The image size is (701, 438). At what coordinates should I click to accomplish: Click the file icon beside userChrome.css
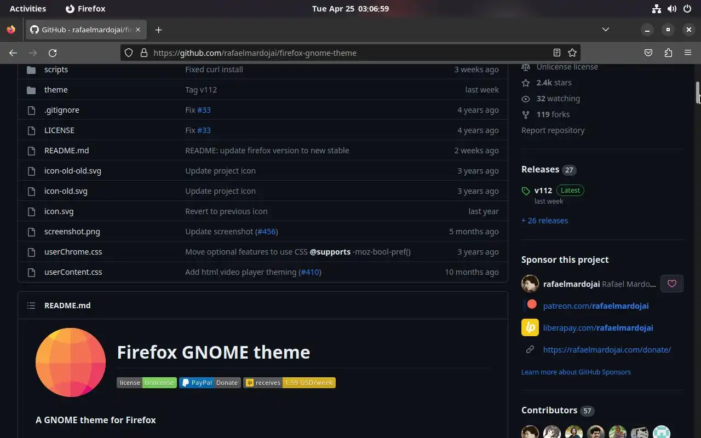pyautogui.click(x=31, y=252)
